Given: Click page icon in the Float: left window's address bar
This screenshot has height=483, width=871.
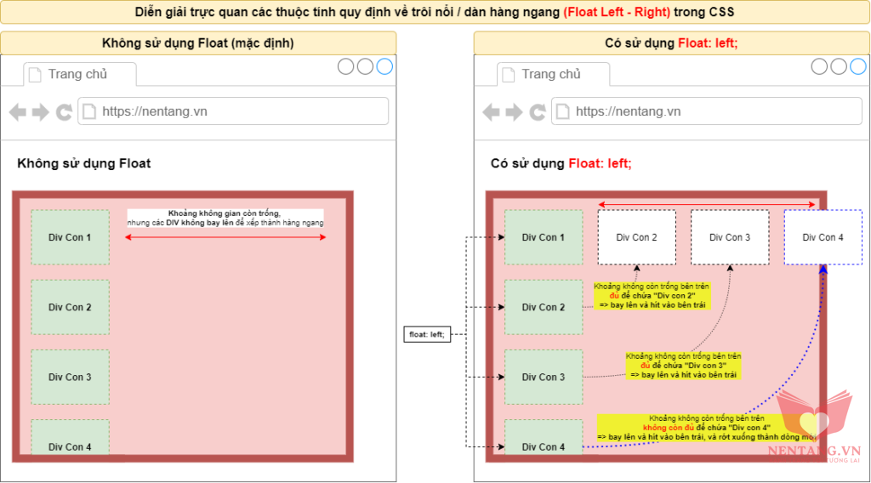Looking at the screenshot, I should tap(563, 111).
